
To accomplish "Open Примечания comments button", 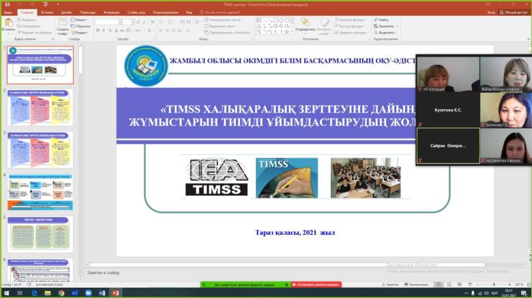I will pyautogui.click(x=416, y=284).
